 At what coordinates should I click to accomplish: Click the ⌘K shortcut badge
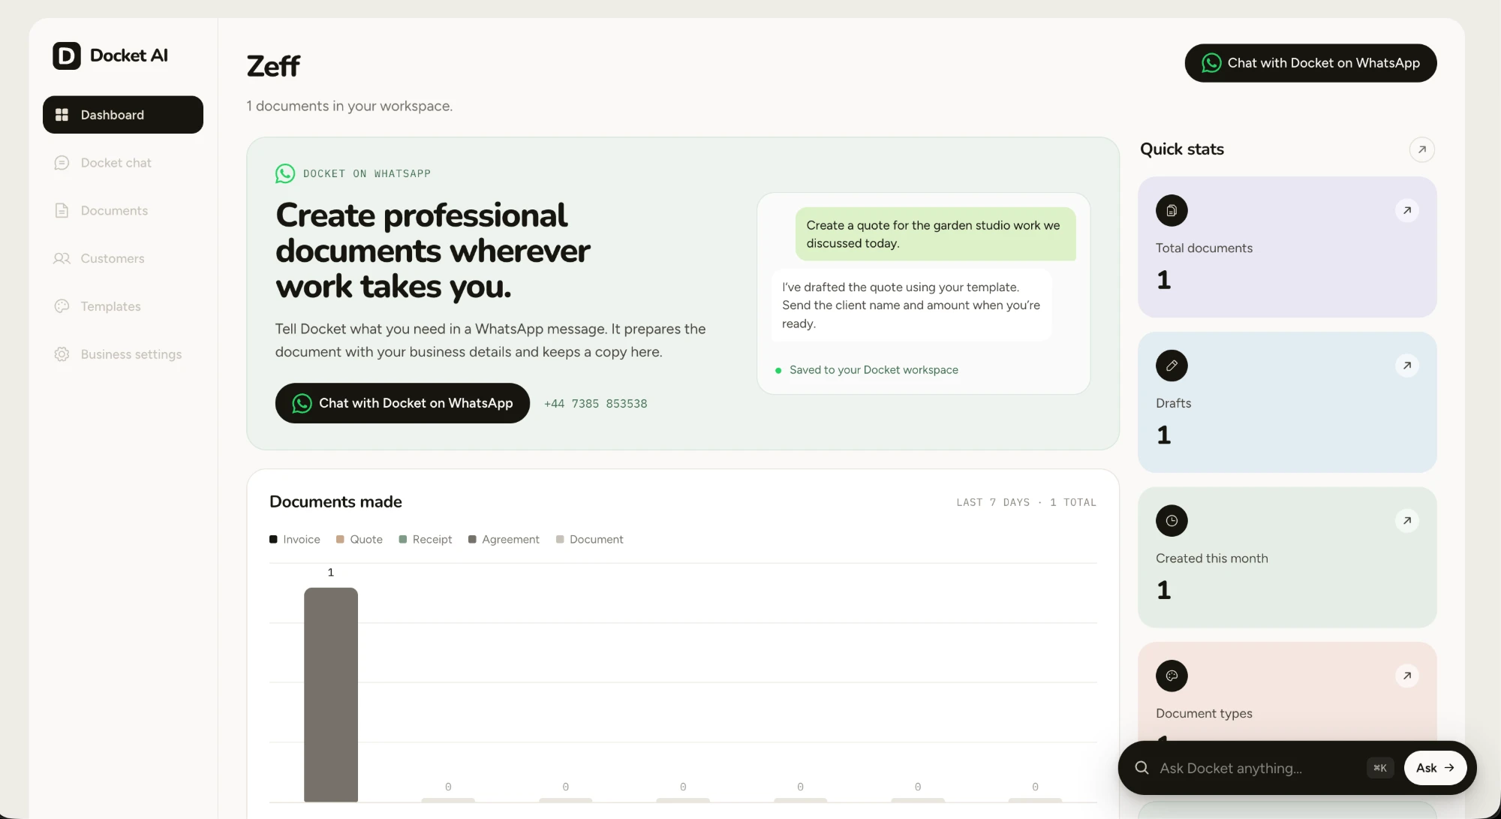(x=1379, y=768)
